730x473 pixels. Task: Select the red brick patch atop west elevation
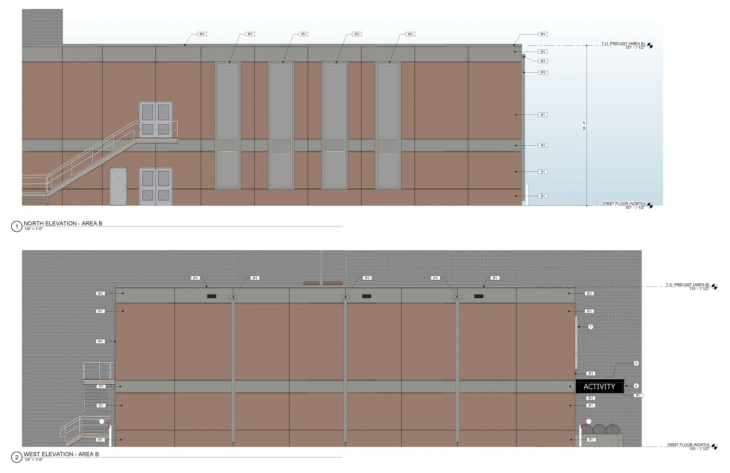pyautogui.click(x=323, y=283)
